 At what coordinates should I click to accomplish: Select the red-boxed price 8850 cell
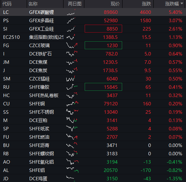point(103,29)
